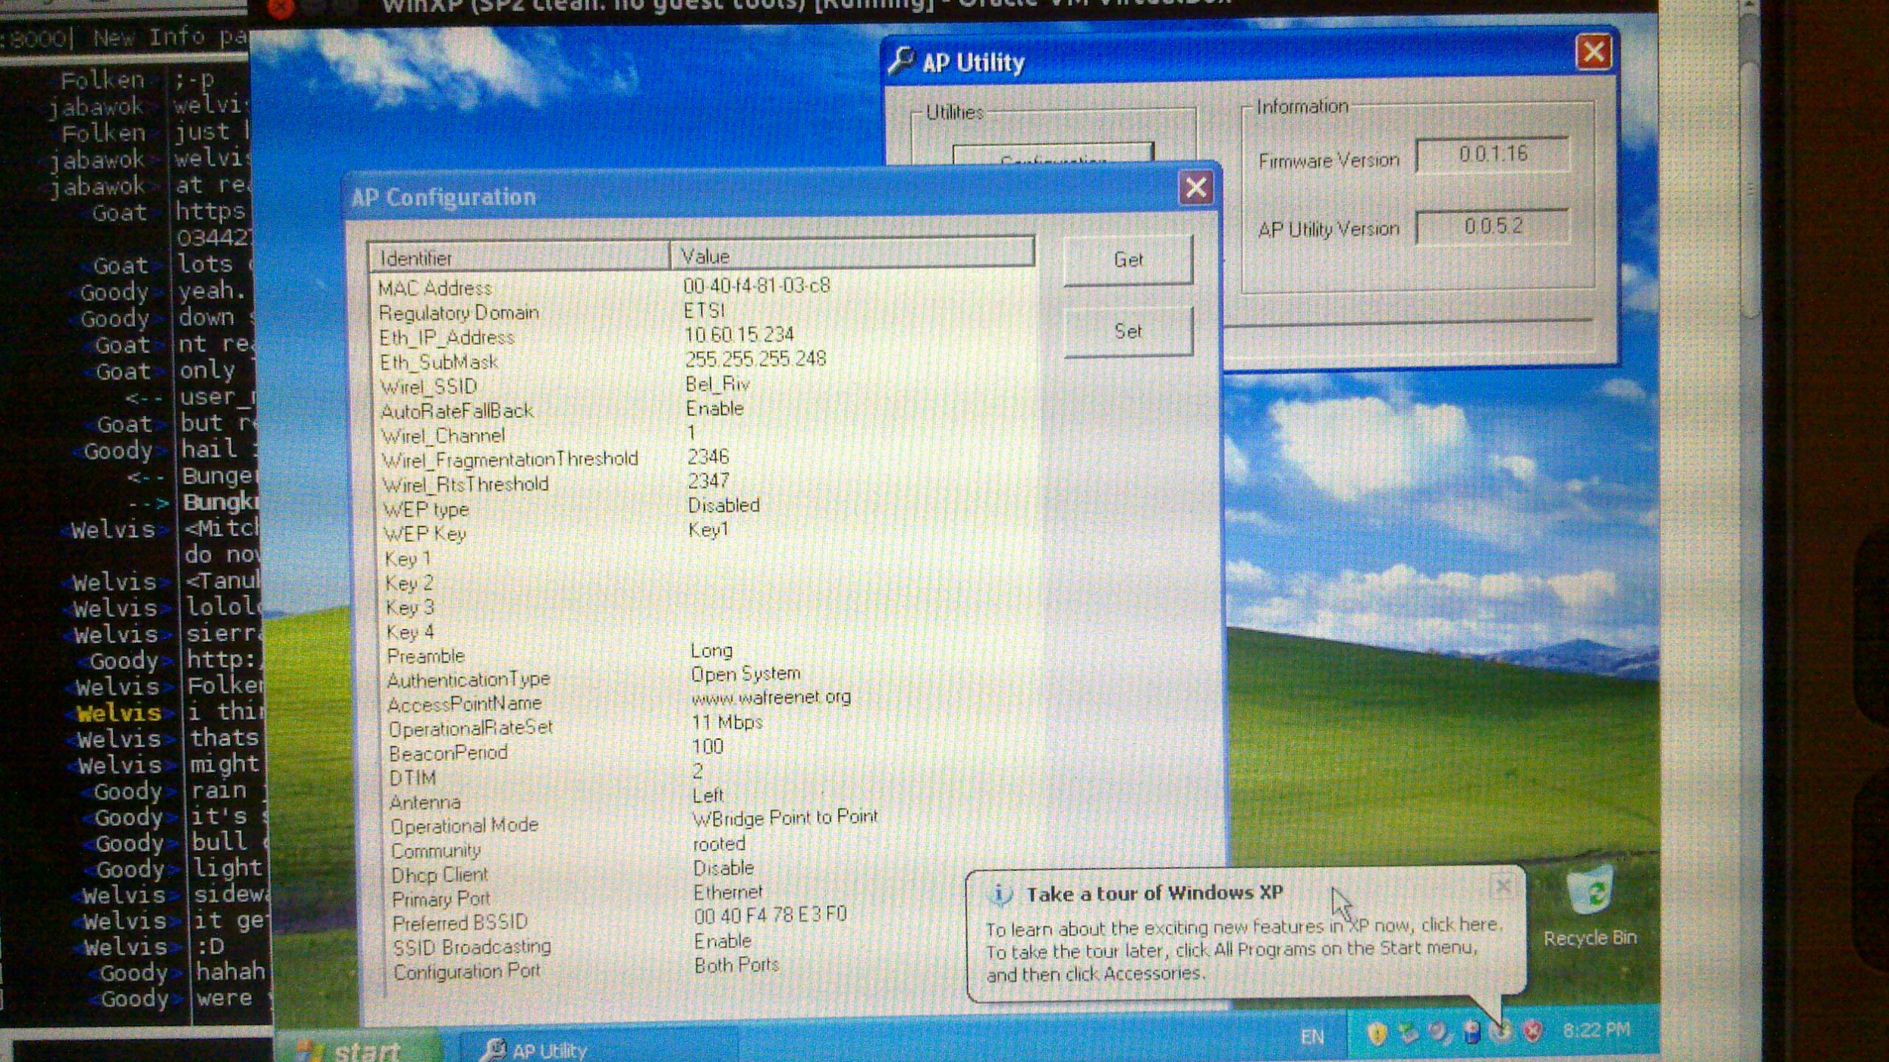The image size is (1889, 1062).
Task: Select the Eth_IP_Address row
Action: (x=446, y=338)
